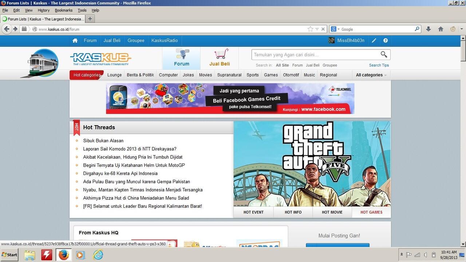The width and height of the screenshot is (466, 262).
Task: Click the Kaskus home icon in blue bar
Action: point(75,40)
